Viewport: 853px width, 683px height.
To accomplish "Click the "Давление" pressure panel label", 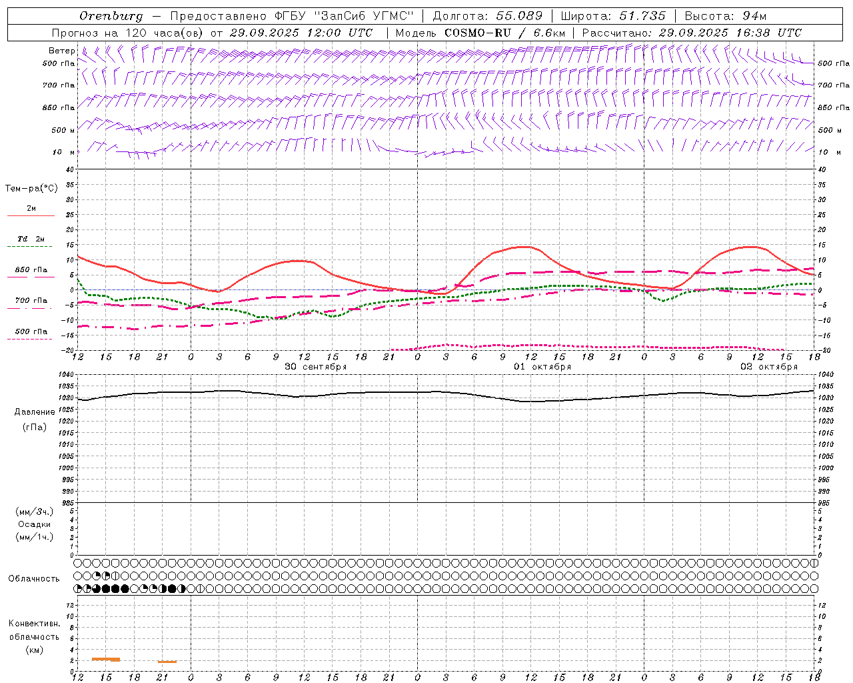I will coord(35,412).
